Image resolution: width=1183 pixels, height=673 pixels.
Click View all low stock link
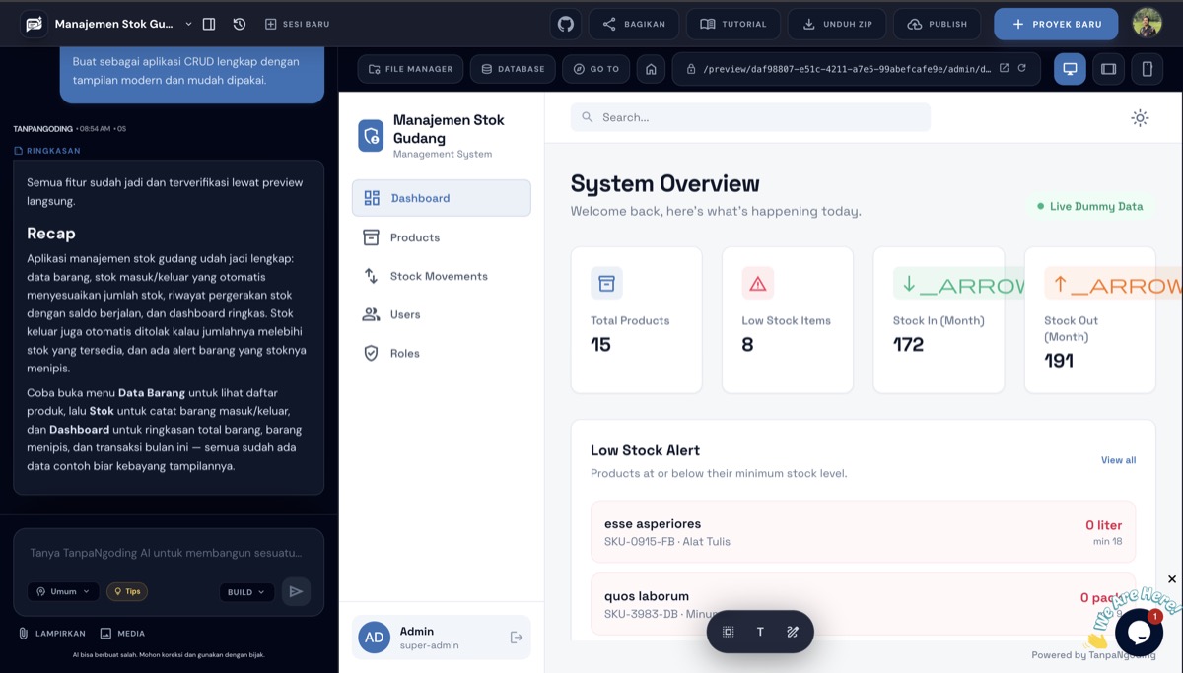tap(1118, 460)
